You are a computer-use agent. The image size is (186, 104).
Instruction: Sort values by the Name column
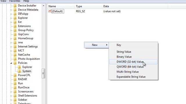click(x=61, y=6)
